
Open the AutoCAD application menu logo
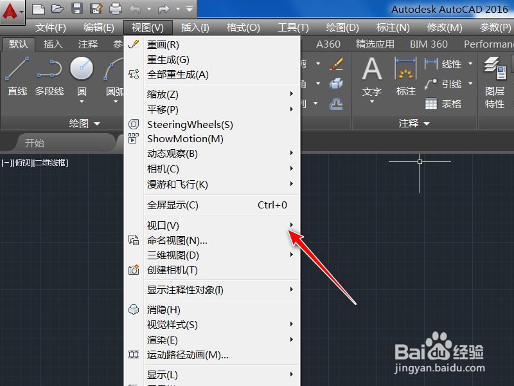click(x=12, y=11)
